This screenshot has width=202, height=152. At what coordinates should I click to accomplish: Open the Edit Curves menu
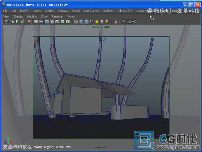tap(91, 11)
